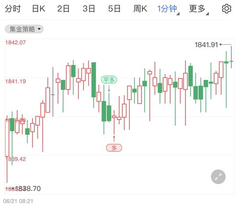Click the green 平多 close-long signal marker
Screen dimensions: 239x207
tap(109, 80)
